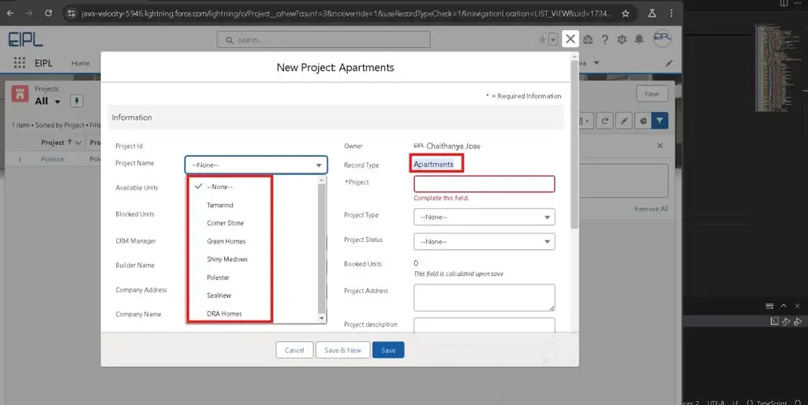The image size is (808, 405).
Task: Click the Save & New button
Action: (x=342, y=350)
